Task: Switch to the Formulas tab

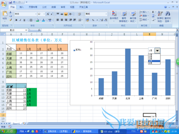Action: pyautogui.click(x=44, y=7)
